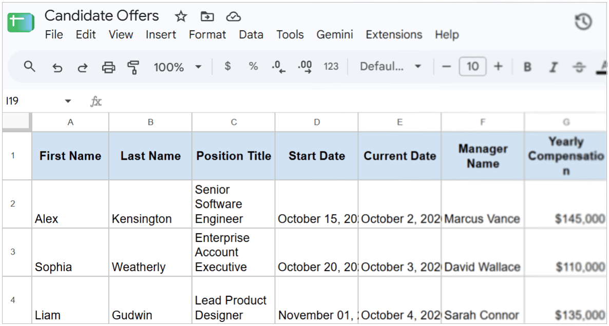
Task: Open the Tools menu
Action: (x=290, y=34)
